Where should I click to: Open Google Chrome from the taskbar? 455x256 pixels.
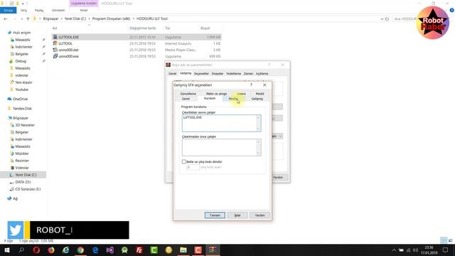80,250
